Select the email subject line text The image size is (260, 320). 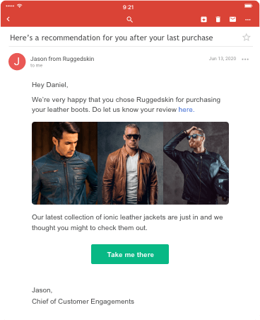point(112,38)
